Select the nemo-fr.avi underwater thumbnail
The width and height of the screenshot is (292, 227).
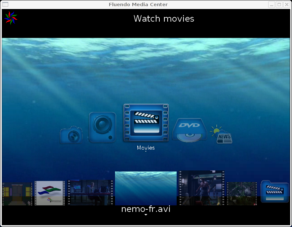point(146,188)
